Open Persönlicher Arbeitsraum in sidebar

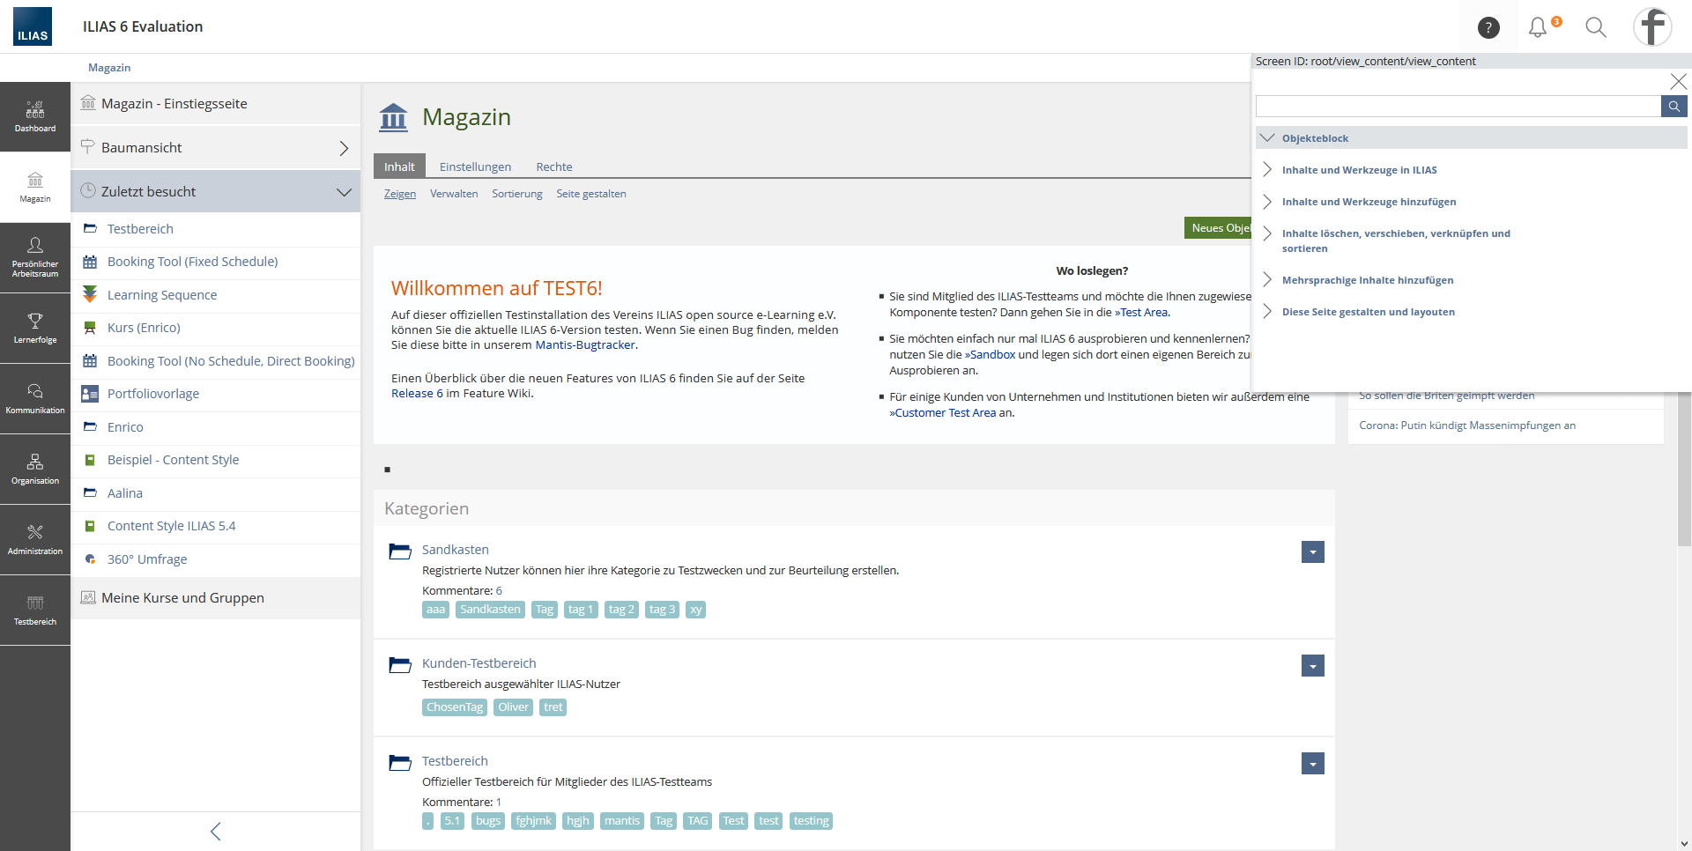35,257
